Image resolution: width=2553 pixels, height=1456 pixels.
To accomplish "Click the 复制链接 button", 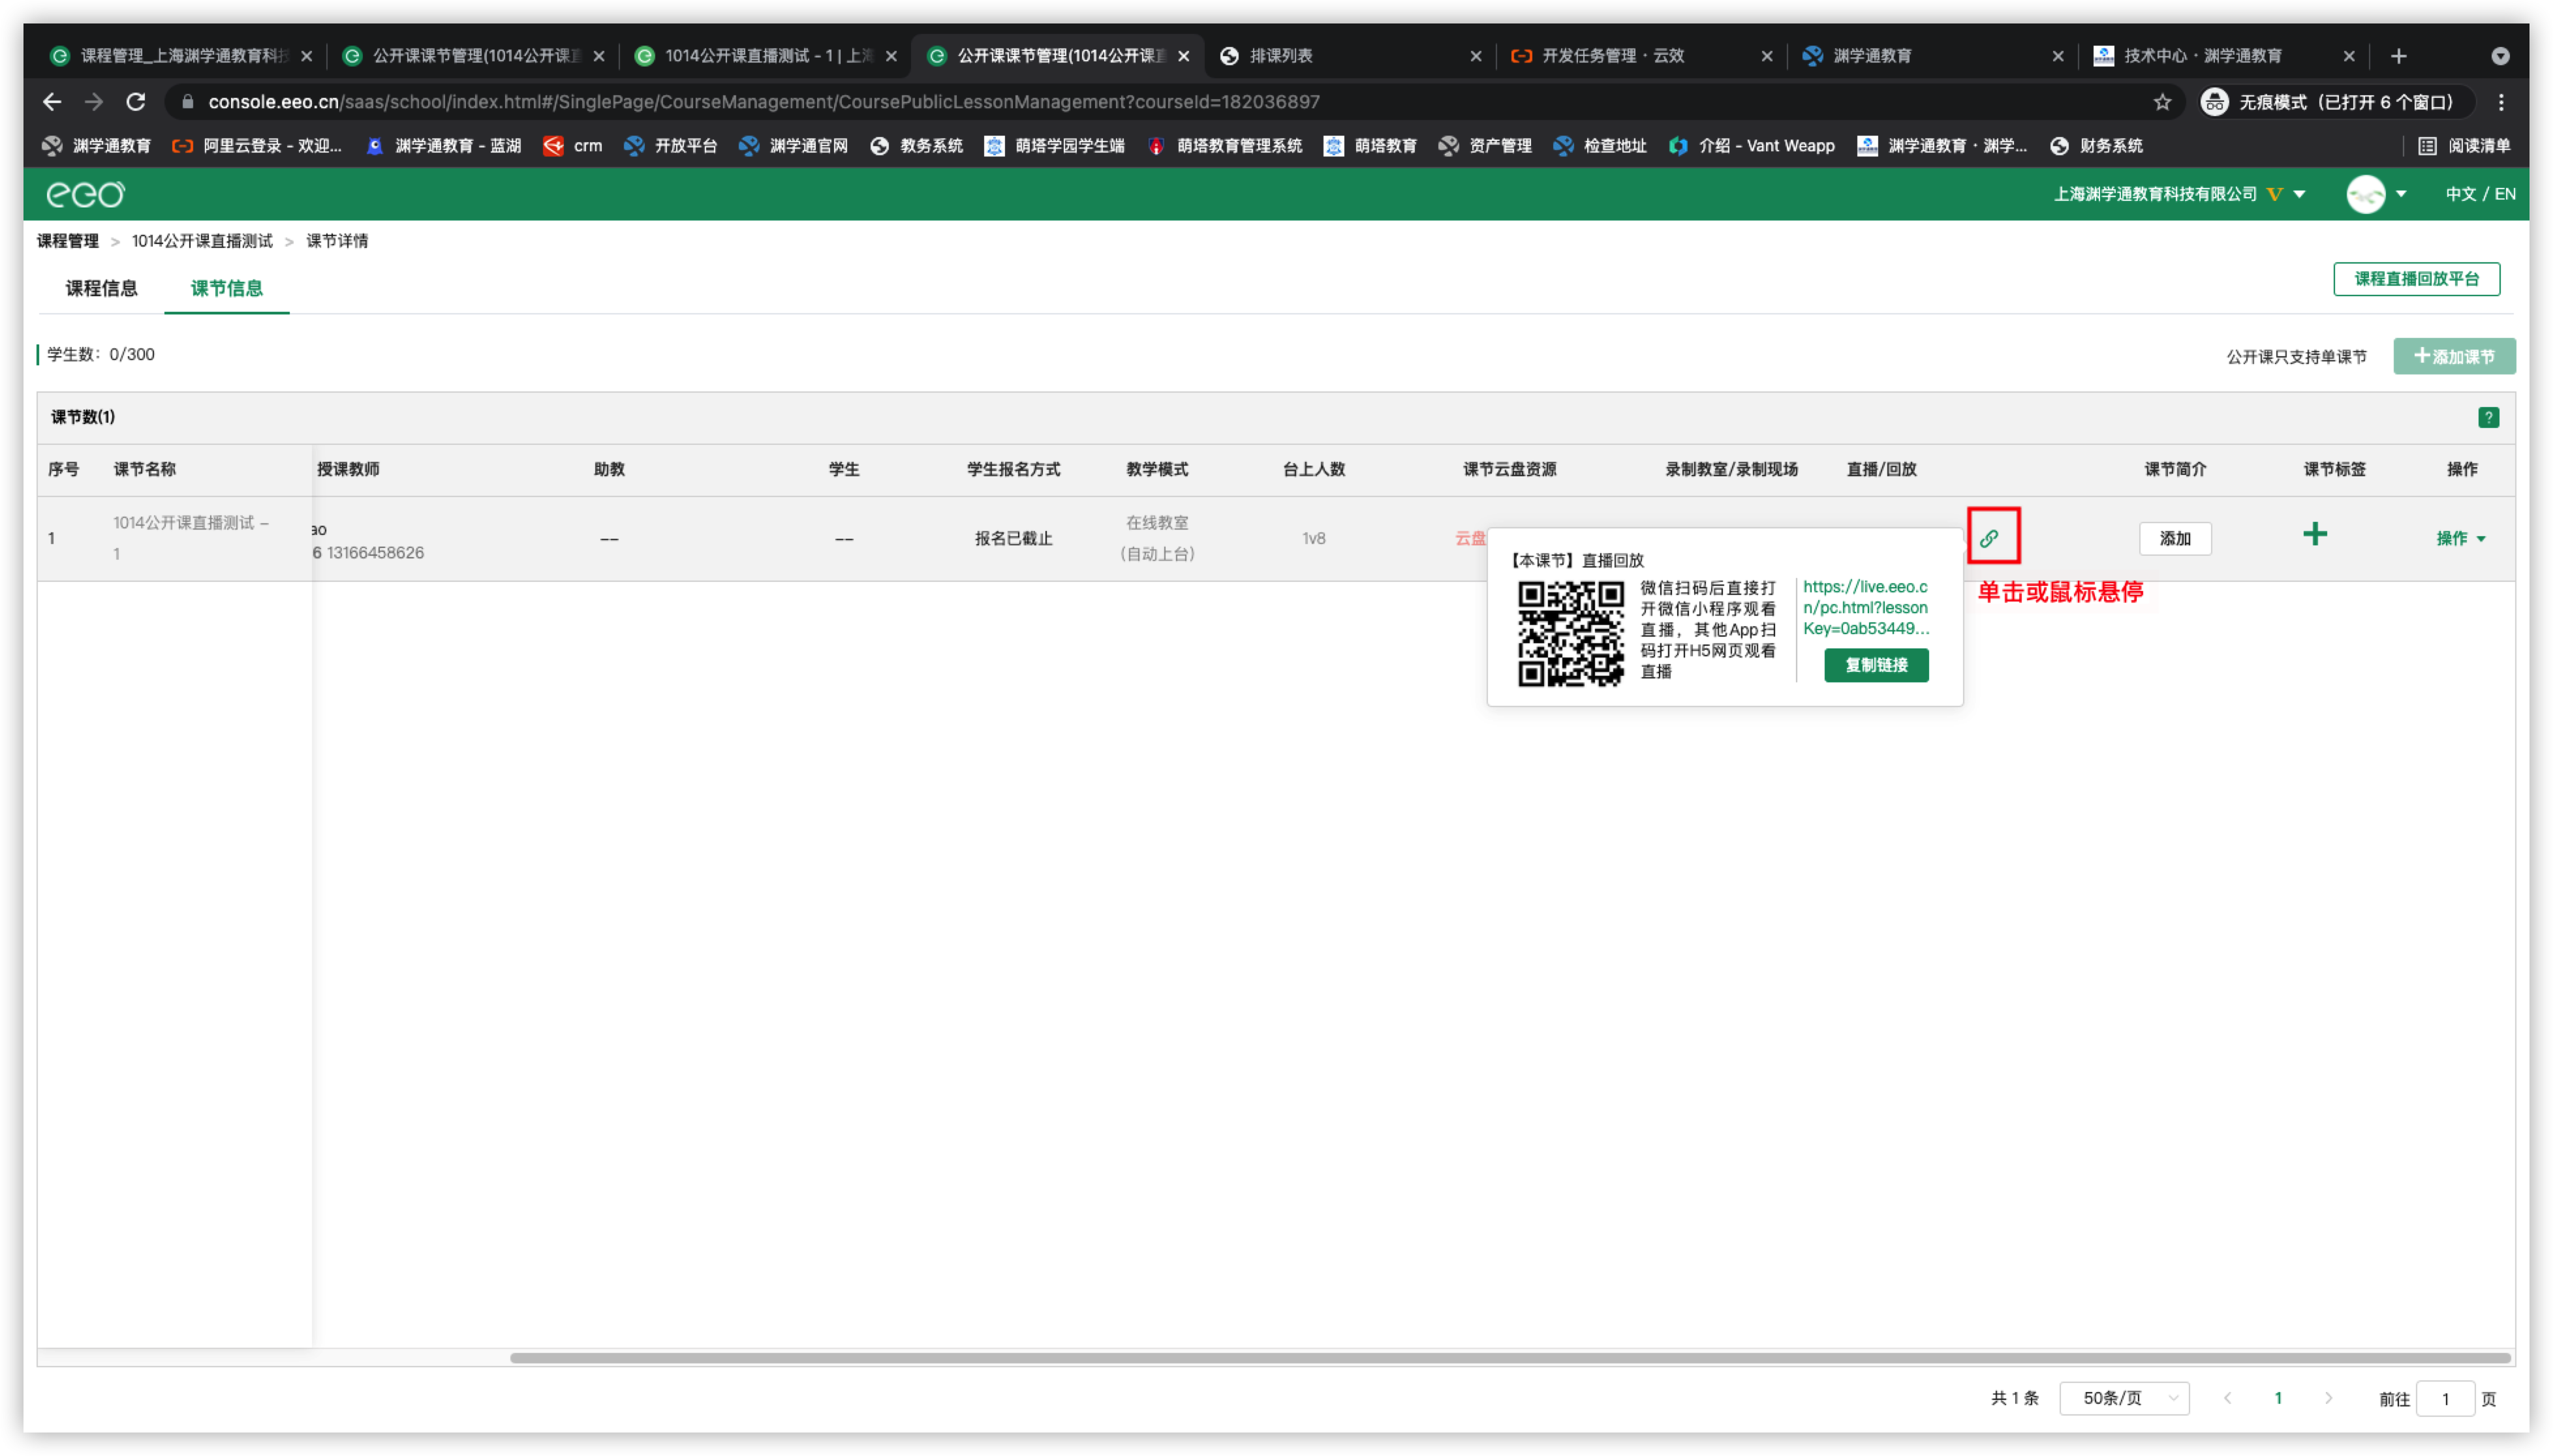I will [1876, 665].
